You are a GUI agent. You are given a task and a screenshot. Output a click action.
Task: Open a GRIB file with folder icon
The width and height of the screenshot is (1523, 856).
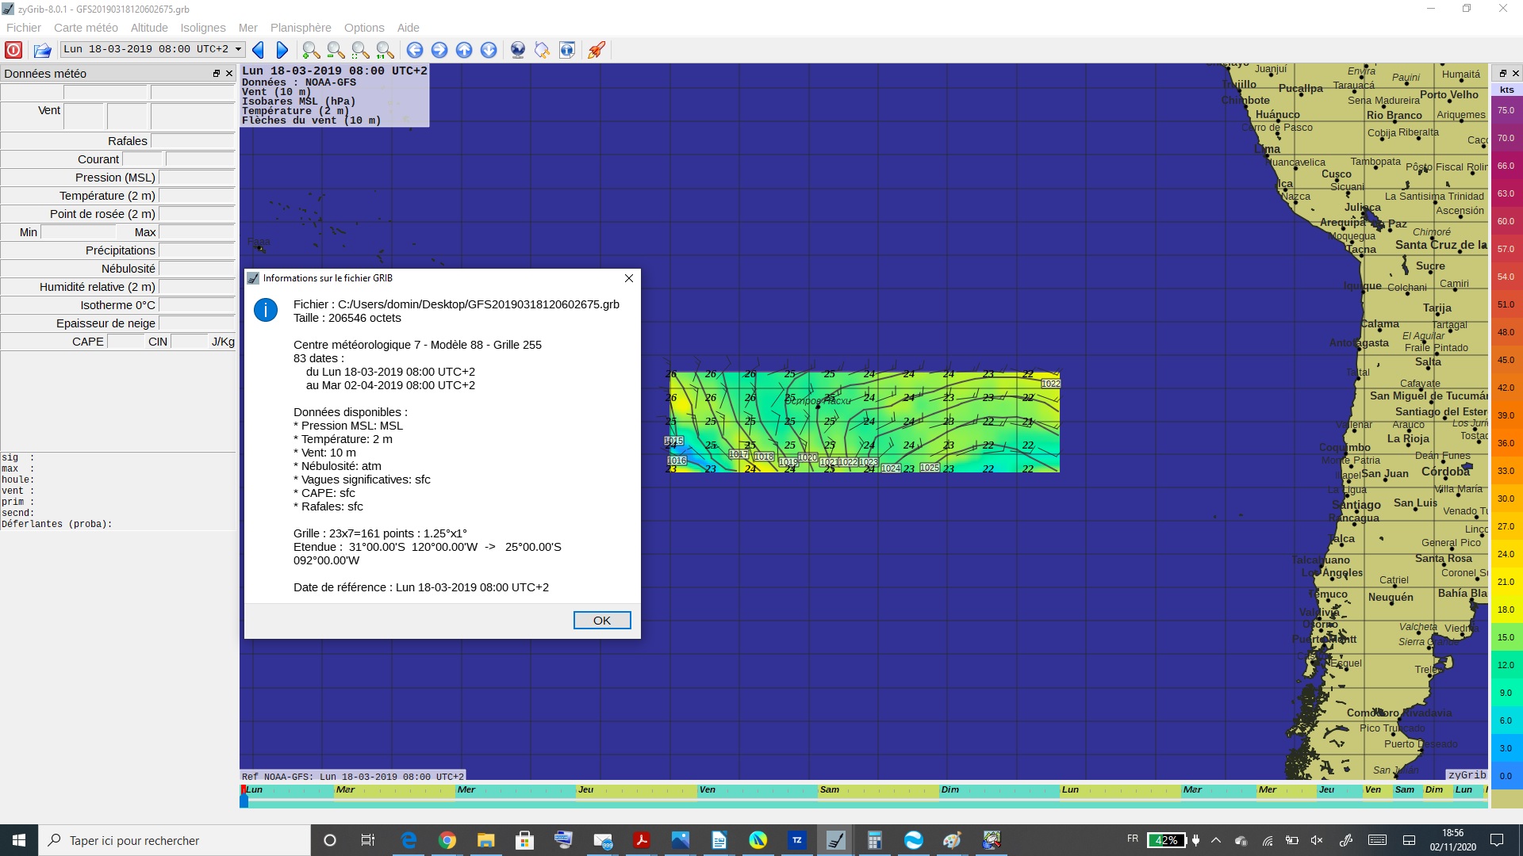42,50
